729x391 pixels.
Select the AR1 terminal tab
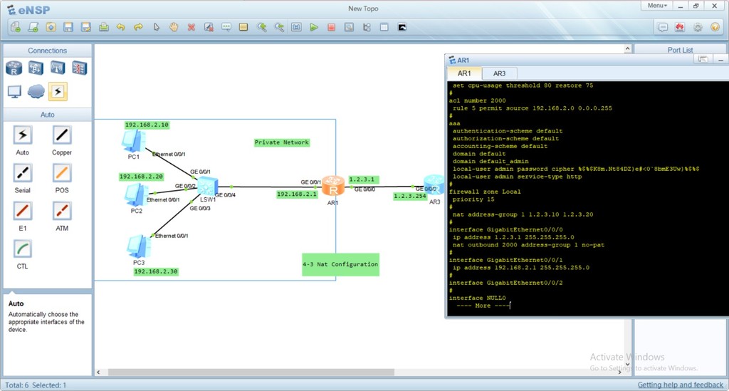(464, 73)
